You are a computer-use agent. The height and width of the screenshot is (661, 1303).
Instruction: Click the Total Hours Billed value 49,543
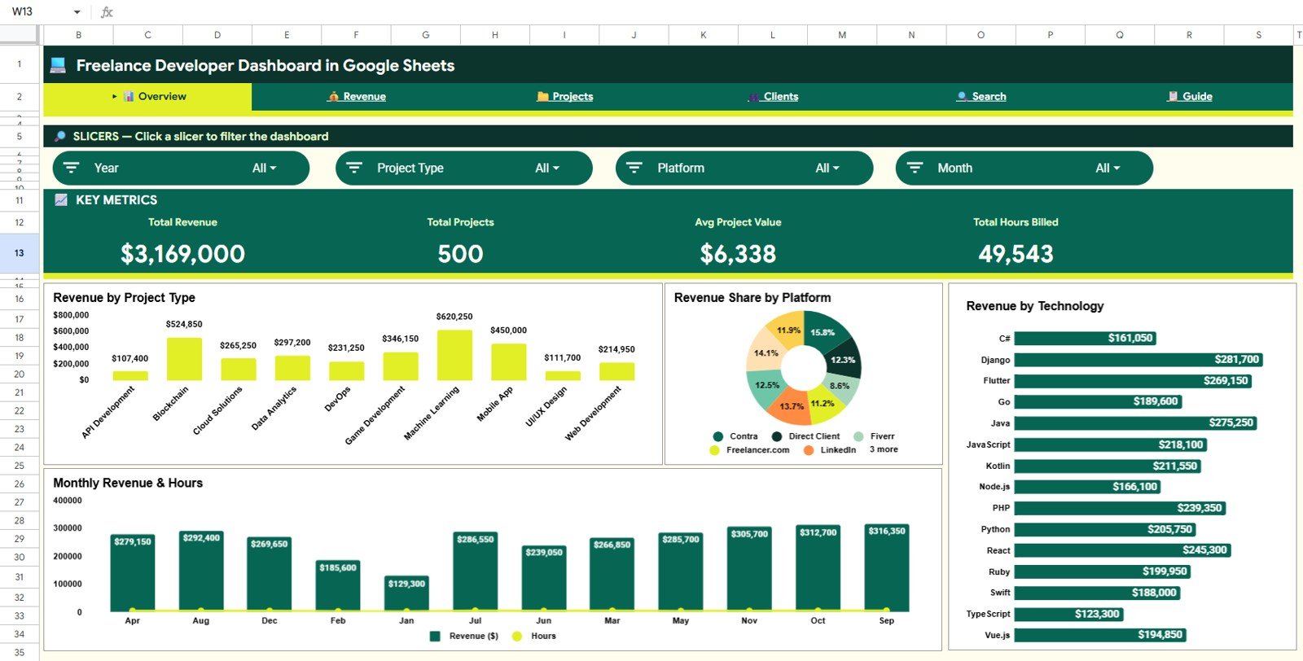click(1016, 254)
